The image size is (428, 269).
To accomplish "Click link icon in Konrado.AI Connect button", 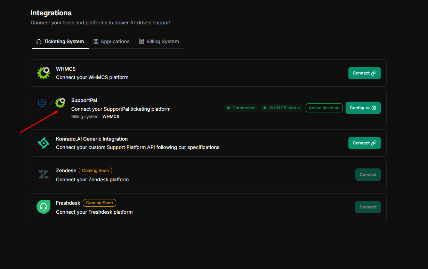I will (x=374, y=143).
